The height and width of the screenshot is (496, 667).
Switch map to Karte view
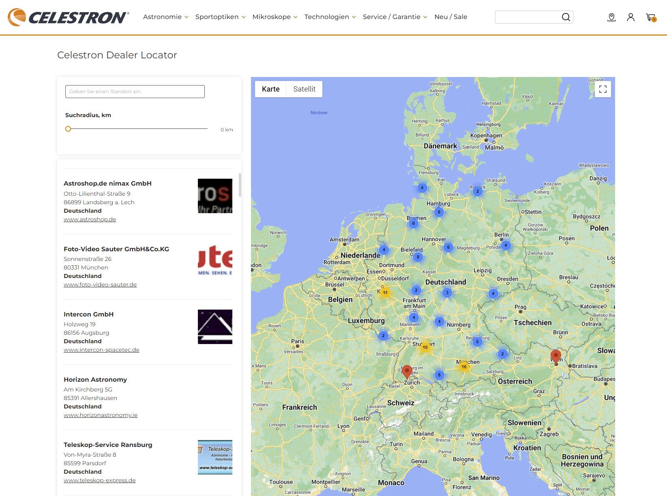point(271,89)
